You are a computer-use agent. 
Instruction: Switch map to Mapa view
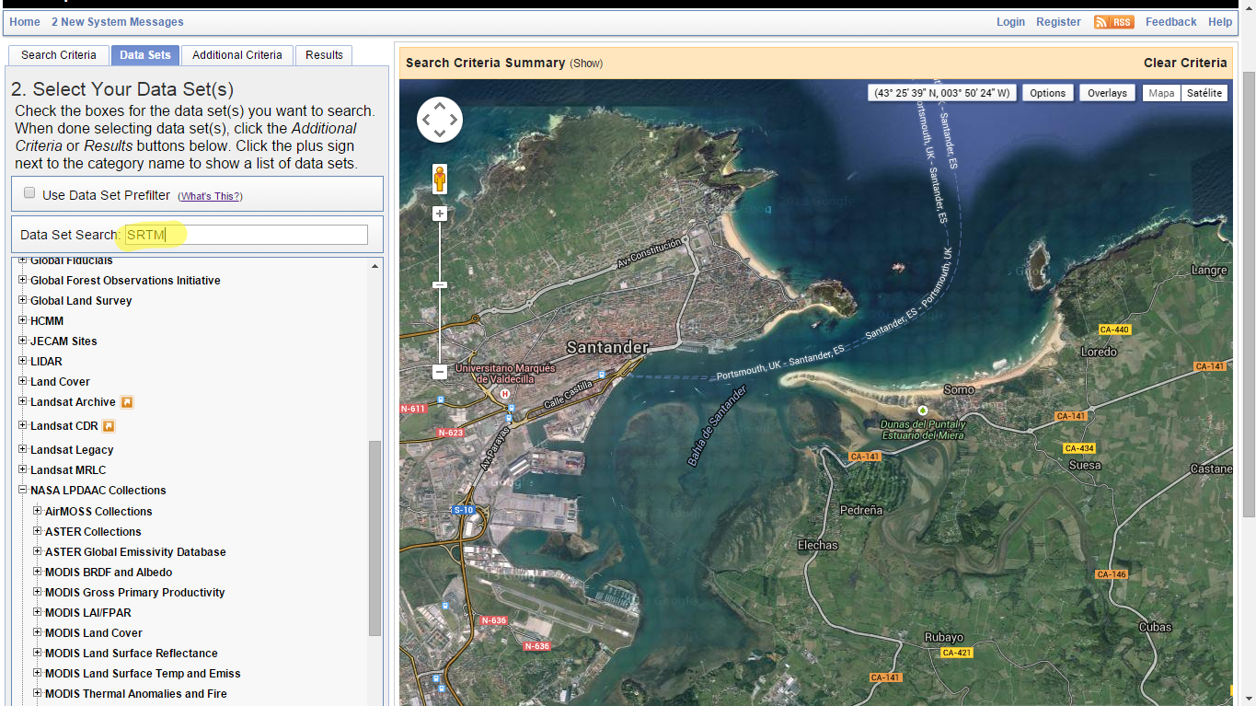(1161, 93)
